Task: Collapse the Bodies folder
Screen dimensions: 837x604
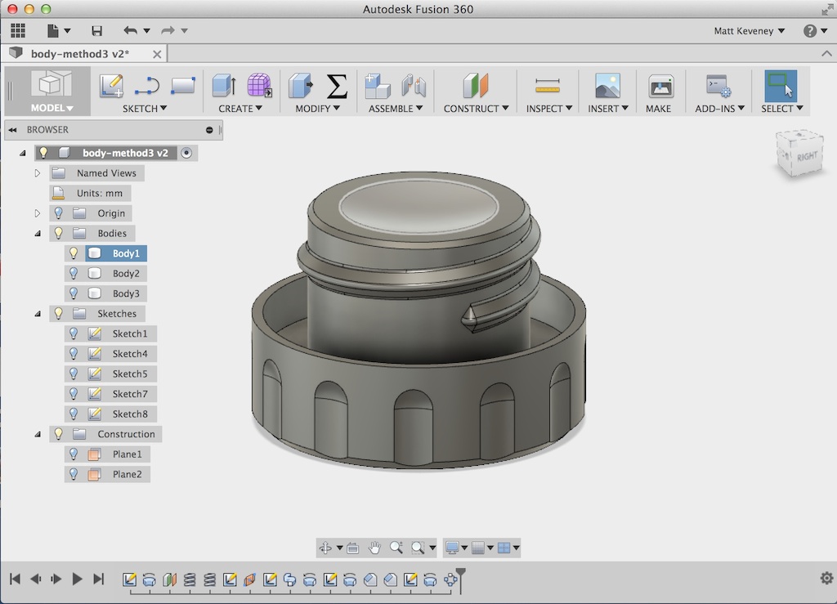Action: click(37, 233)
